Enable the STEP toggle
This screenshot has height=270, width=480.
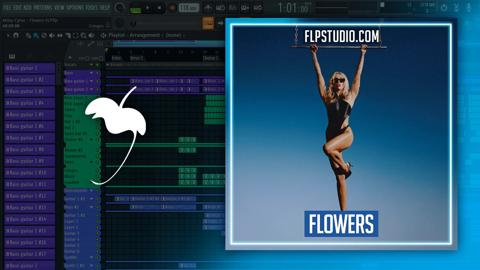point(87,58)
